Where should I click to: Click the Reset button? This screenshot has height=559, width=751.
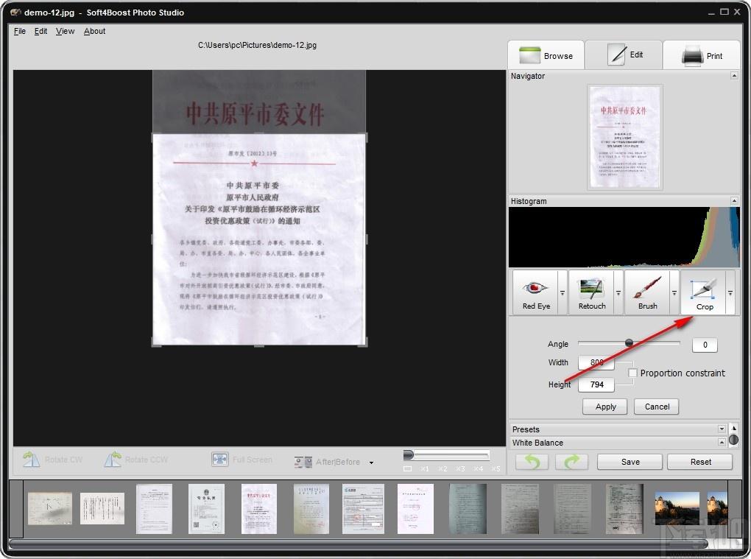click(x=700, y=462)
